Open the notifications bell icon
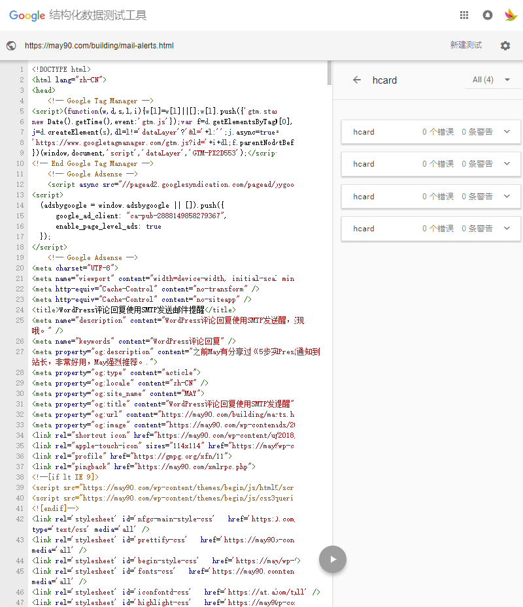 (x=487, y=16)
